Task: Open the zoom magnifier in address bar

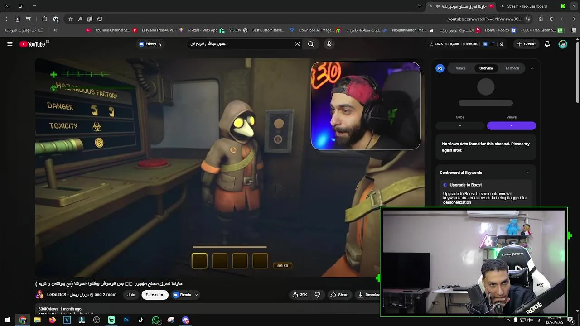Action: 80,19
